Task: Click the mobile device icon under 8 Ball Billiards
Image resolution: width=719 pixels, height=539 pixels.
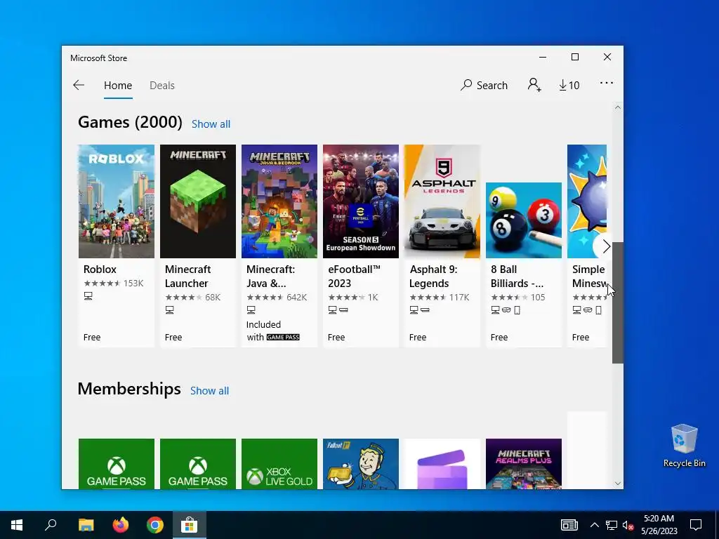Action: tap(517, 310)
